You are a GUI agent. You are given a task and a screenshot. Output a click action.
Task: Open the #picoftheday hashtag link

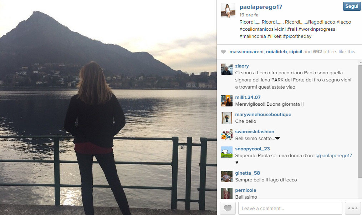pos(297,36)
